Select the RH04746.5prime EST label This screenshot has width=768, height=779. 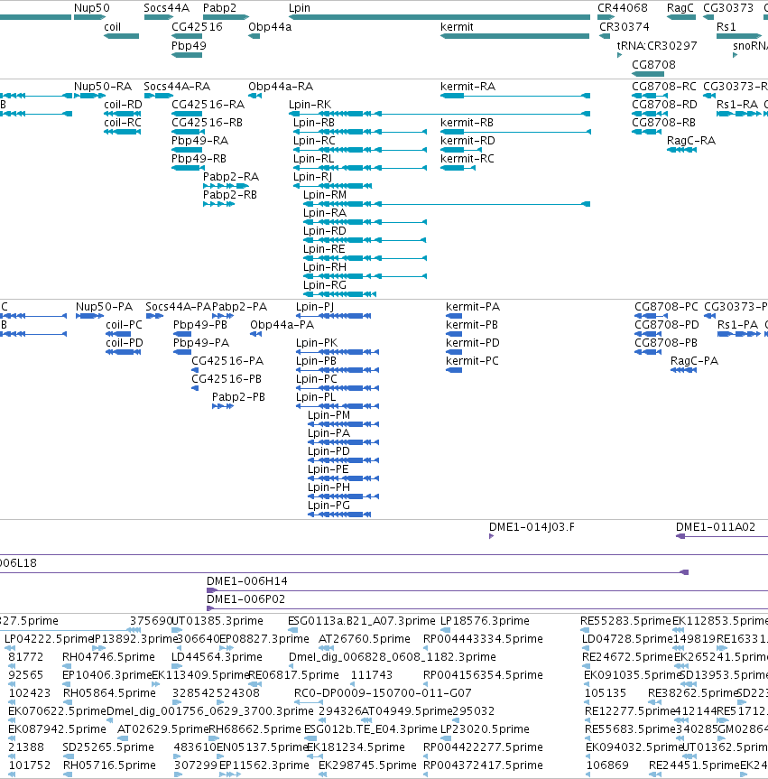click(x=108, y=657)
